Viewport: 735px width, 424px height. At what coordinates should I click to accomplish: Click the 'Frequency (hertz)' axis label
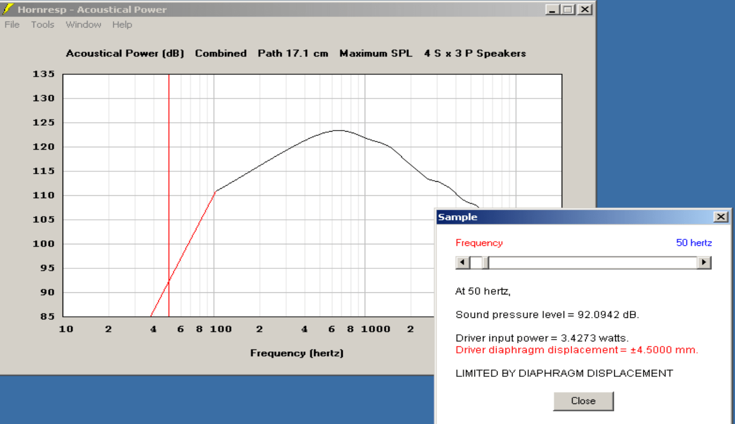point(297,353)
